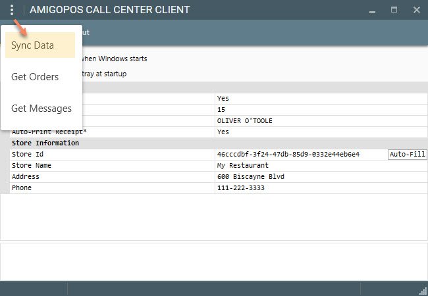This screenshot has height=296, width=428.
Task: Click the empty description panel below grid
Action: [213, 262]
